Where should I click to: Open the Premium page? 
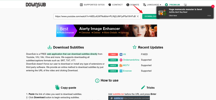tap(174, 5)
